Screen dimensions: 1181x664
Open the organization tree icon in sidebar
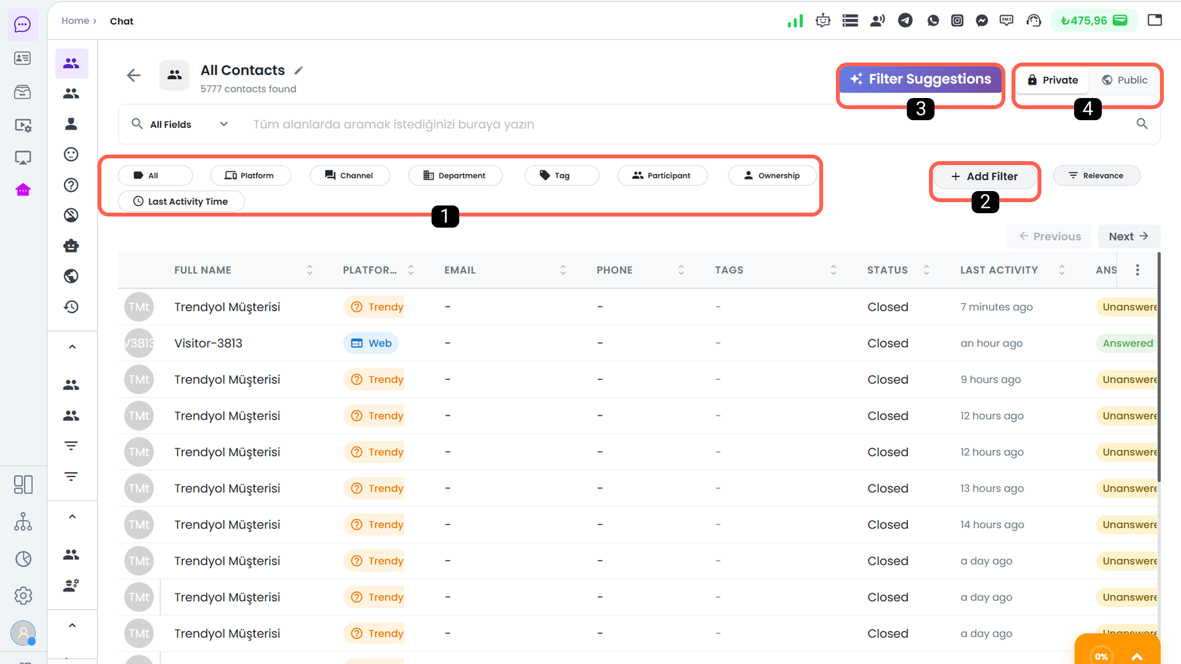(23, 522)
